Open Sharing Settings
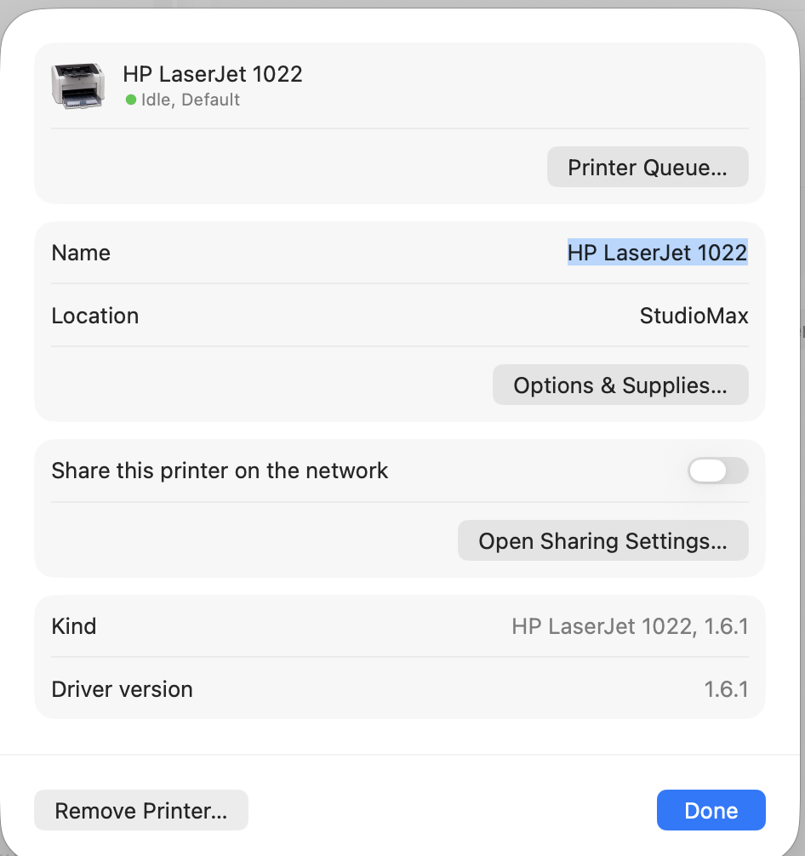This screenshot has height=856, width=805. (x=602, y=541)
